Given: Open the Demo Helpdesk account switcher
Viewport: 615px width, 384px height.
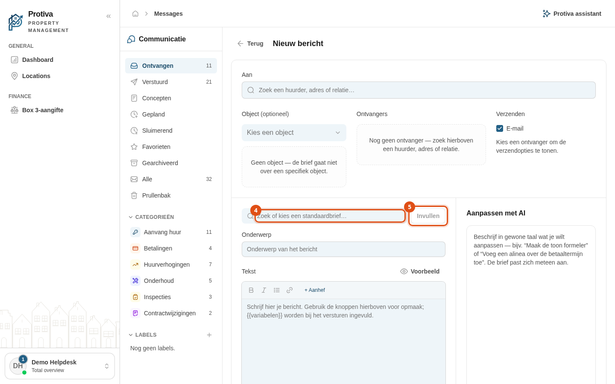Looking at the screenshot, I should coord(60,366).
